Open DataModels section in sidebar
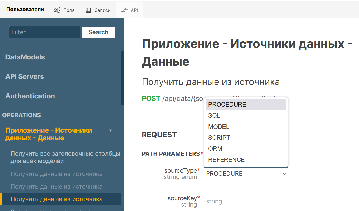 pyautogui.click(x=25, y=57)
